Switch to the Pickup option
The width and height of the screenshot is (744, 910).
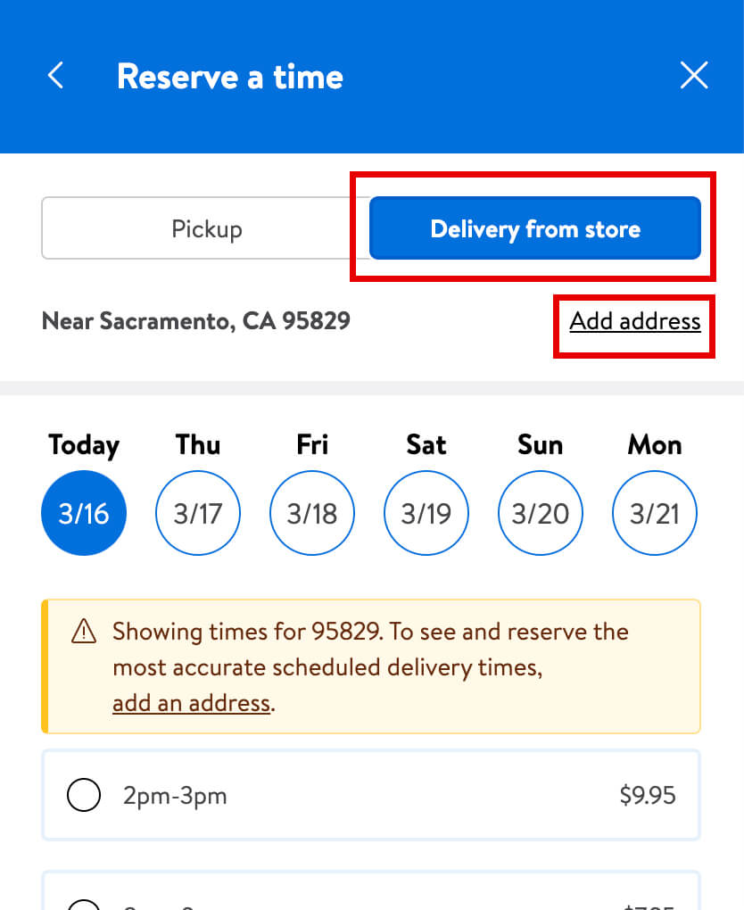[206, 228]
